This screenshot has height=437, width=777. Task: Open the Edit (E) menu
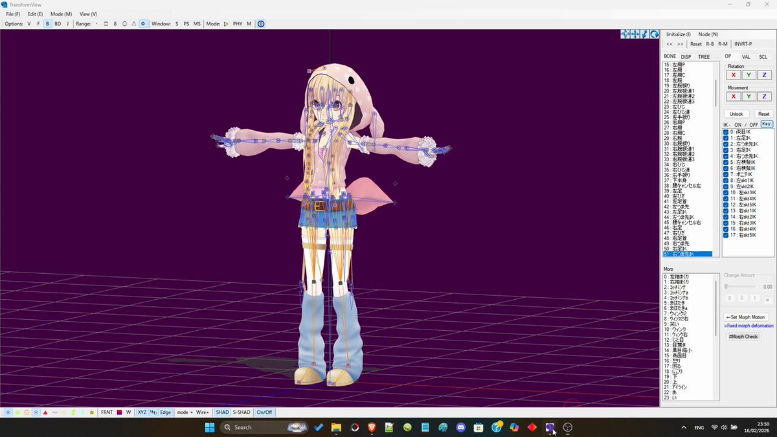(x=35, y=14)
